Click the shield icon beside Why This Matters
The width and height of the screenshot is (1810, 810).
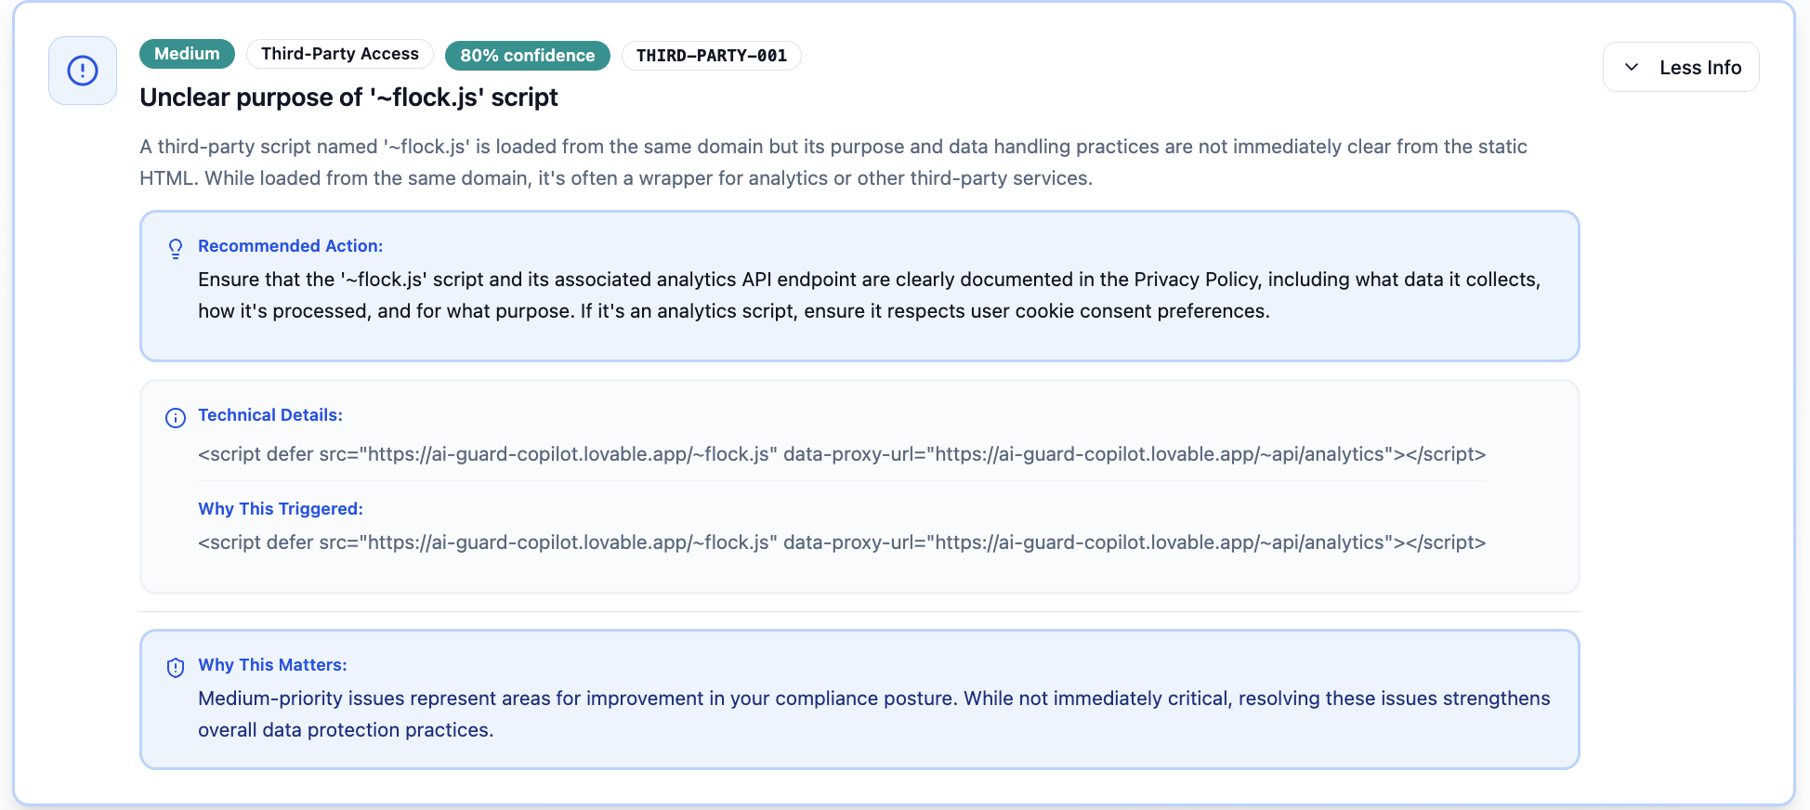(176, 667)
